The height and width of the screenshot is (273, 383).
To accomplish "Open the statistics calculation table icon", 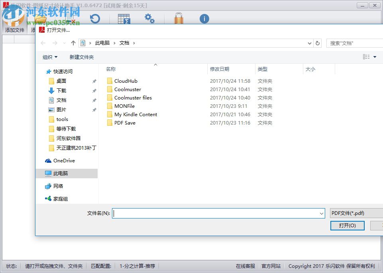I will 124,18.
